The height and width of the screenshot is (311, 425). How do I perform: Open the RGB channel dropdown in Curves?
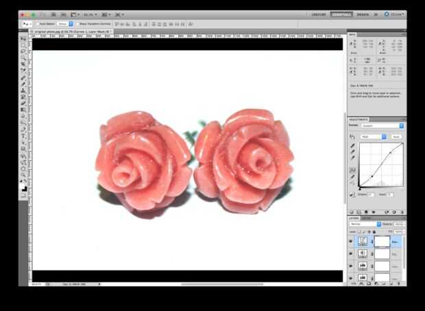tap(373, 137)
